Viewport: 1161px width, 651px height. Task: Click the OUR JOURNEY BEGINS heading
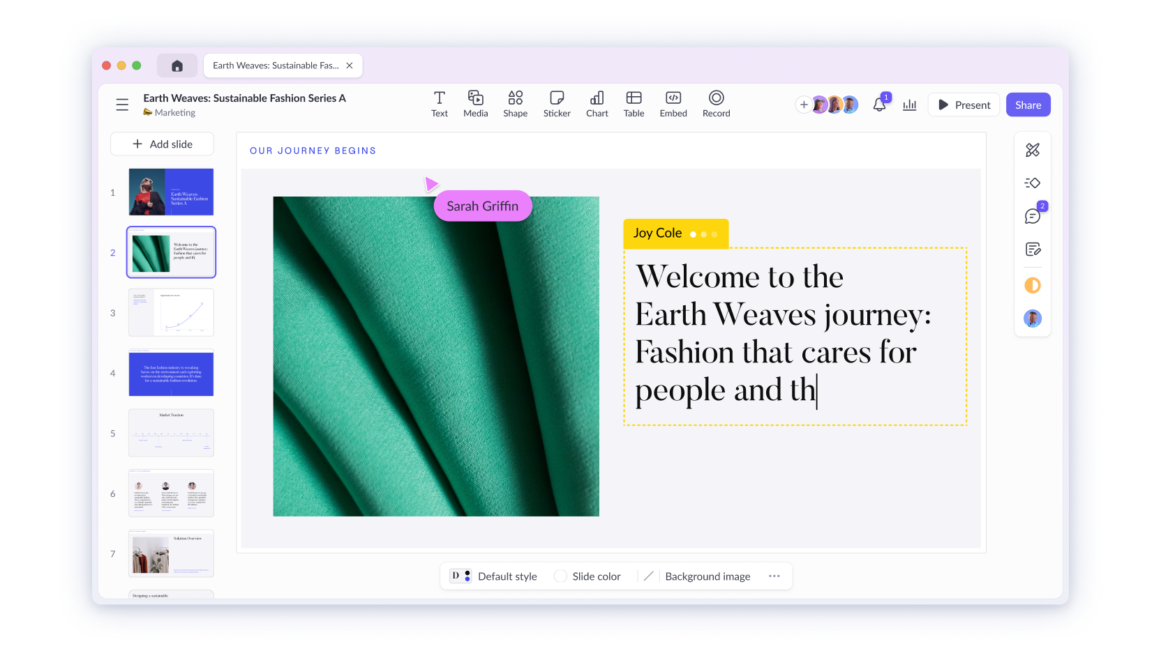point(313,151)
